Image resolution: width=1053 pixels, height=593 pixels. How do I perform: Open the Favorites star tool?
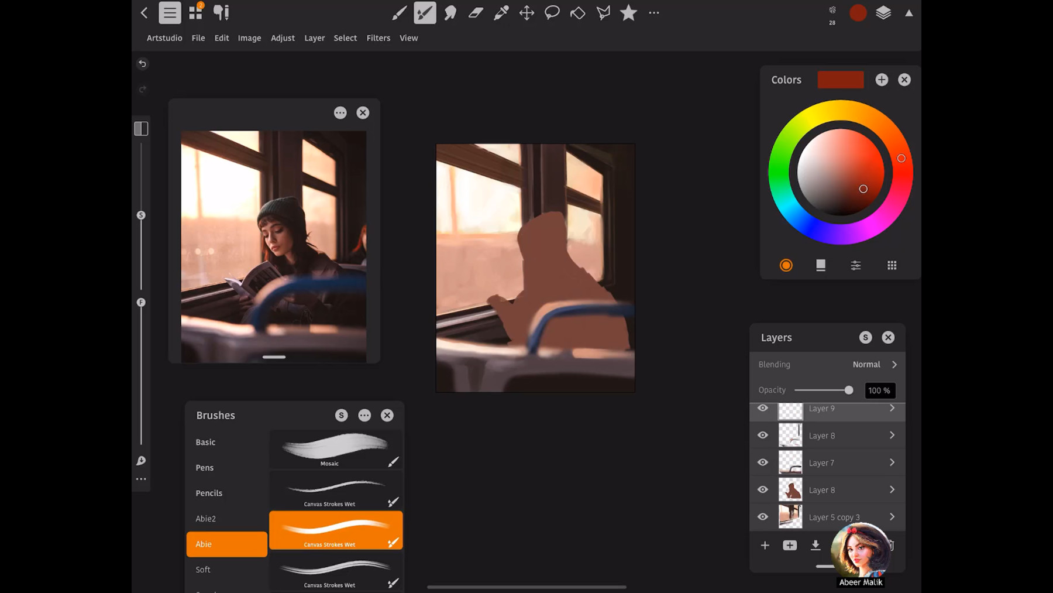[x=628, y=13]
